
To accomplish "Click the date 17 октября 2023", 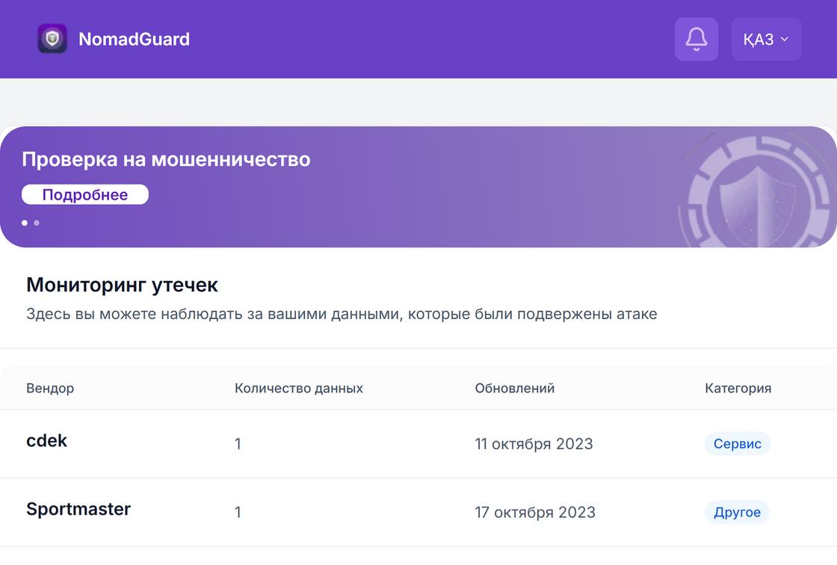I will [535, 512].
